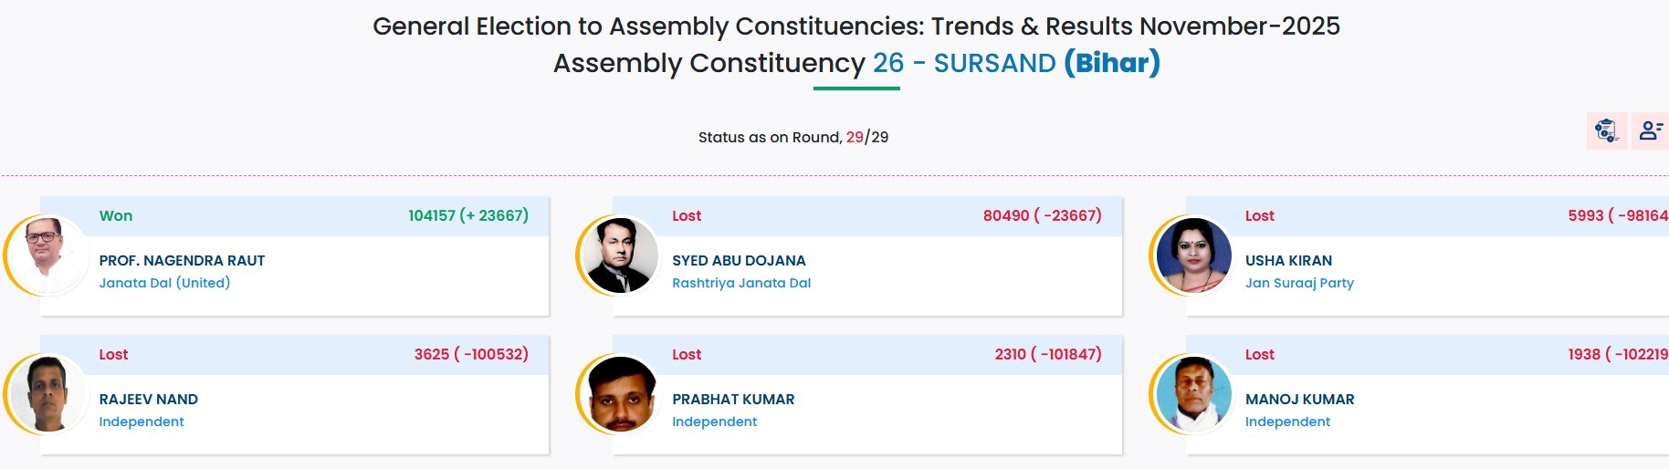Click the candidate list person icon
Viewport: 1669px width, 469px height.
[1650, 130]
